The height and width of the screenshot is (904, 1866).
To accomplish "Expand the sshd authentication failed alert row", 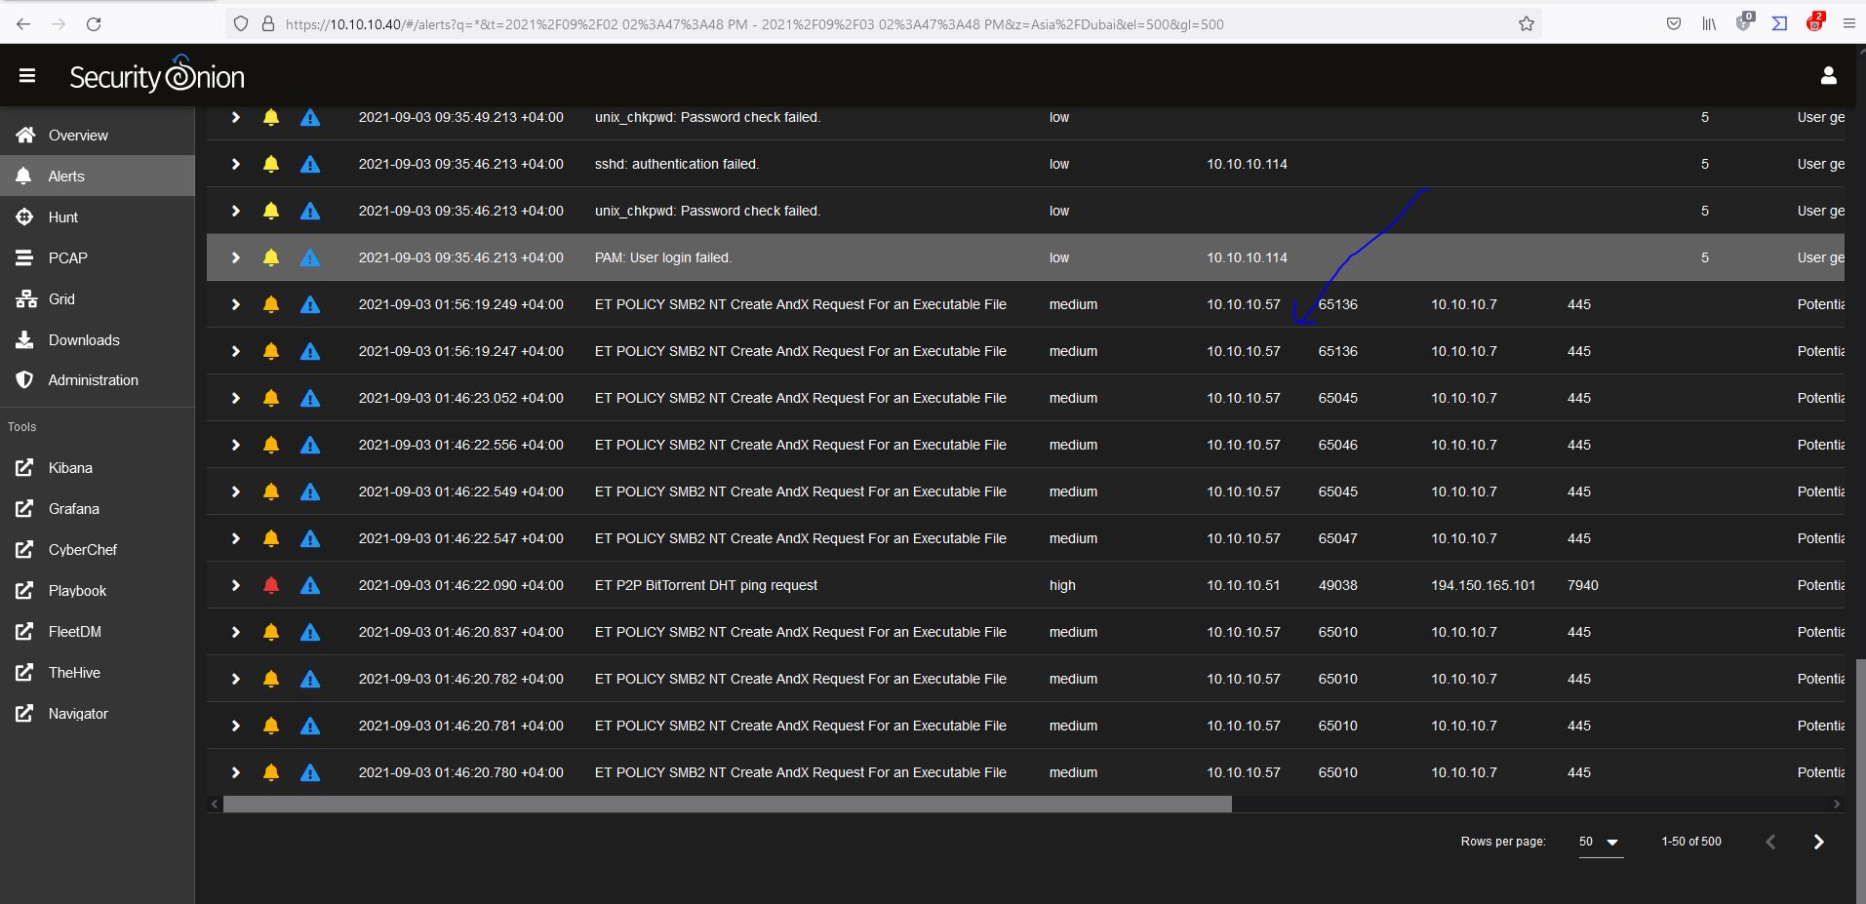I will pyautogui.click(x=235, y=164).
